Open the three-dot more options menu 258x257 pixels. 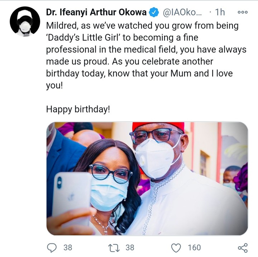(243, 12)
